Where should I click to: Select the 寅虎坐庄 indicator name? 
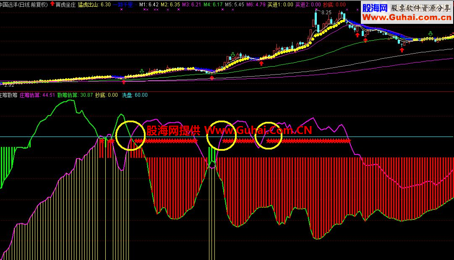click(x=65, y=5)
